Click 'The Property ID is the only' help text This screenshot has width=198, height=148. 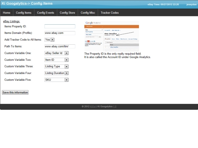[113, 54]
